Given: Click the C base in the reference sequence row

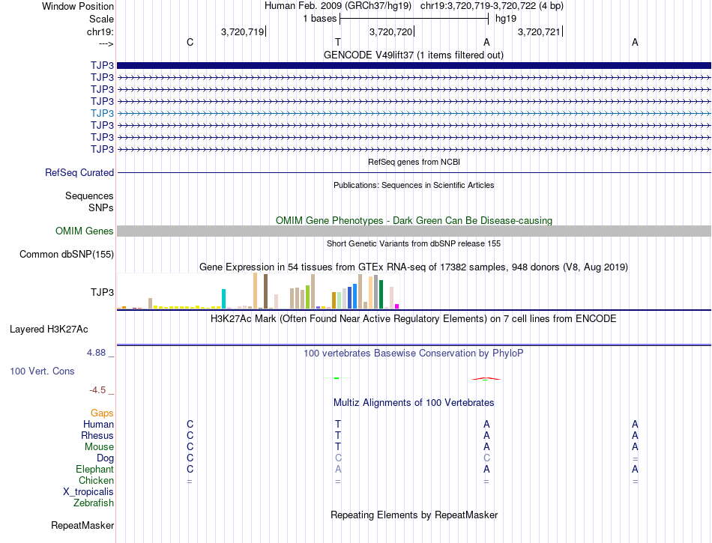Looking at the screenshot, I should pyautogui.click(x=190, y=42).
